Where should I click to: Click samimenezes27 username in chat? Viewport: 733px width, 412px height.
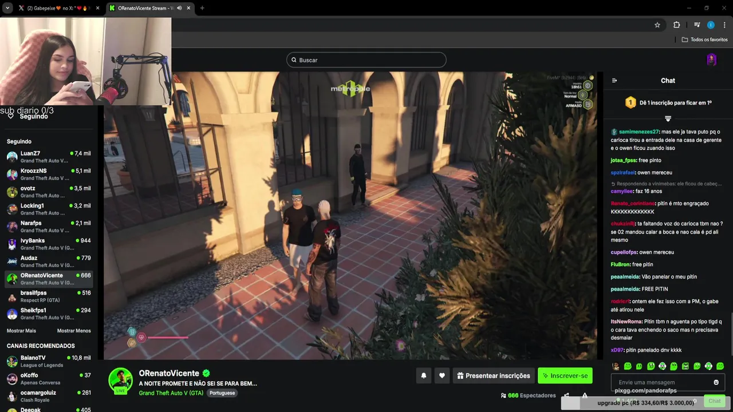[639, 132]
